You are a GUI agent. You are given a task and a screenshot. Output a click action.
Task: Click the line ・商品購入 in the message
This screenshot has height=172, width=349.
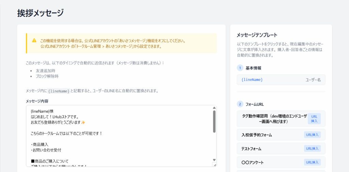point(40,144)
